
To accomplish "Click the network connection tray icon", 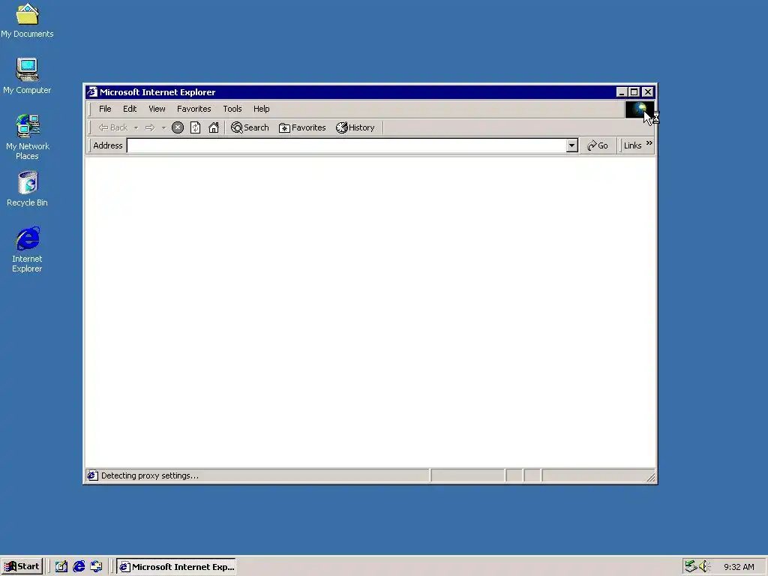I will 691,567.
